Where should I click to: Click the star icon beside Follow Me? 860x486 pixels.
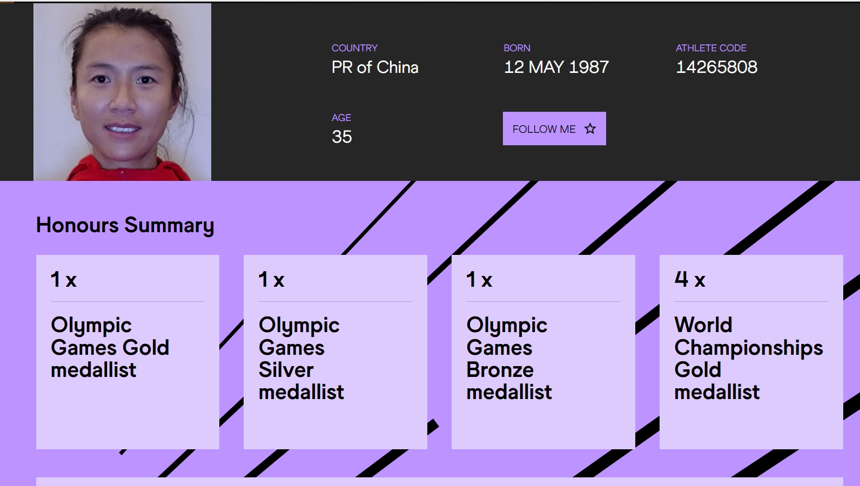point(590,129)
